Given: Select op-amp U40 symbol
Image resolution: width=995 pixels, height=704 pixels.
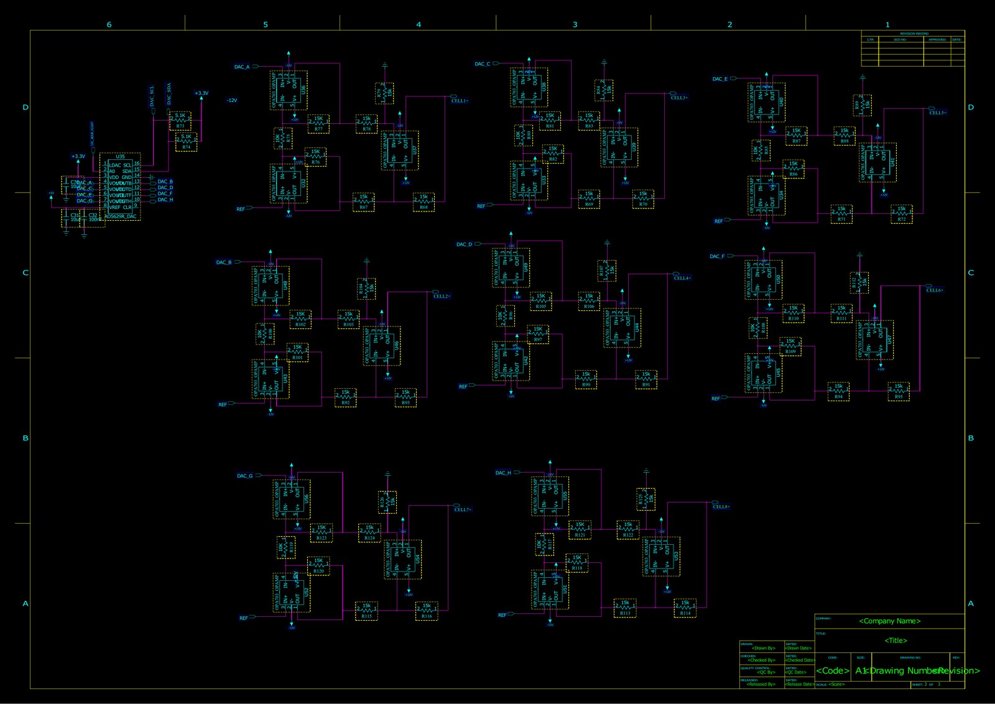Looking at the screenshot, I should 767,103.
